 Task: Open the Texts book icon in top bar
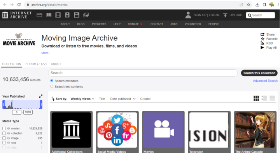(49, 15)
